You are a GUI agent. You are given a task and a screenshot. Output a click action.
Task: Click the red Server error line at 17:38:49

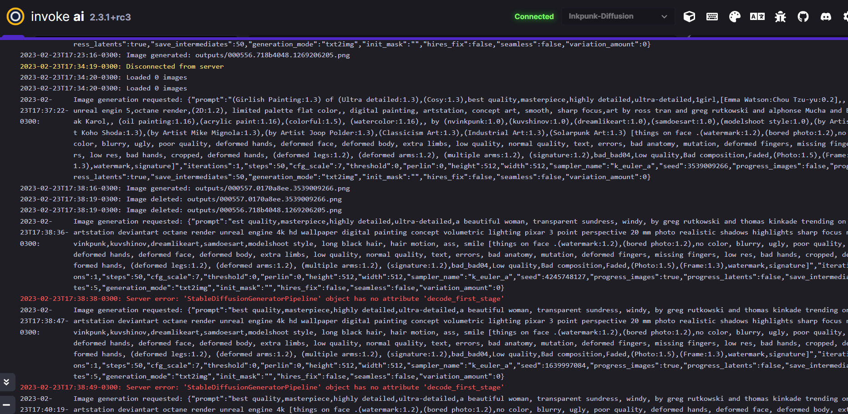click(x=262, y=387)
